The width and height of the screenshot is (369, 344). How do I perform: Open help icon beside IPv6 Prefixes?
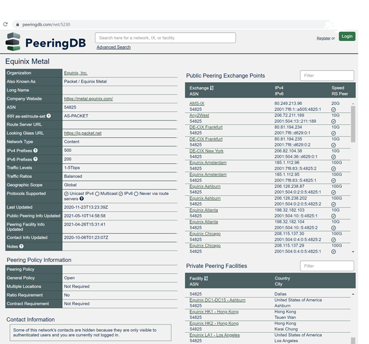pos(35,159)
